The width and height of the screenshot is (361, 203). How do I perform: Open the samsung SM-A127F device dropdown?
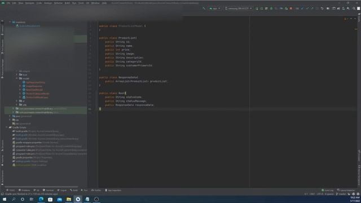[x=238, y=8]
